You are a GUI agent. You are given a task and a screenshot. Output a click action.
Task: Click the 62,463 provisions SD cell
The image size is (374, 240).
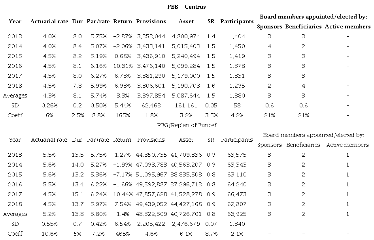(x=151, y=105)
